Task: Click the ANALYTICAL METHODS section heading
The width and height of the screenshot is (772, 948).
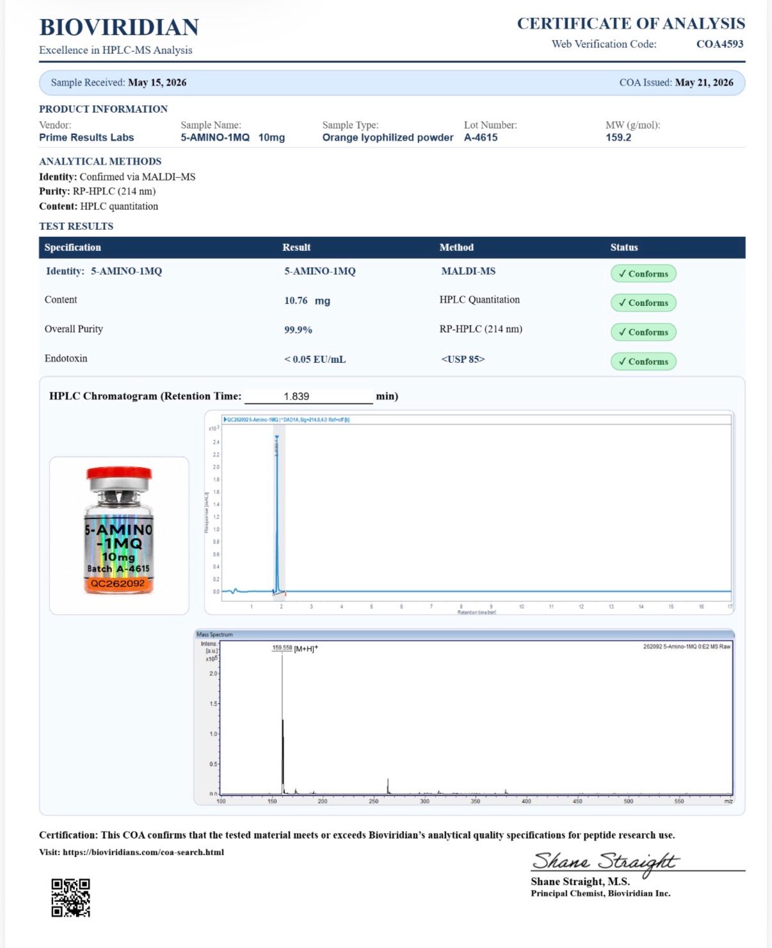Action: click(100, 161)
